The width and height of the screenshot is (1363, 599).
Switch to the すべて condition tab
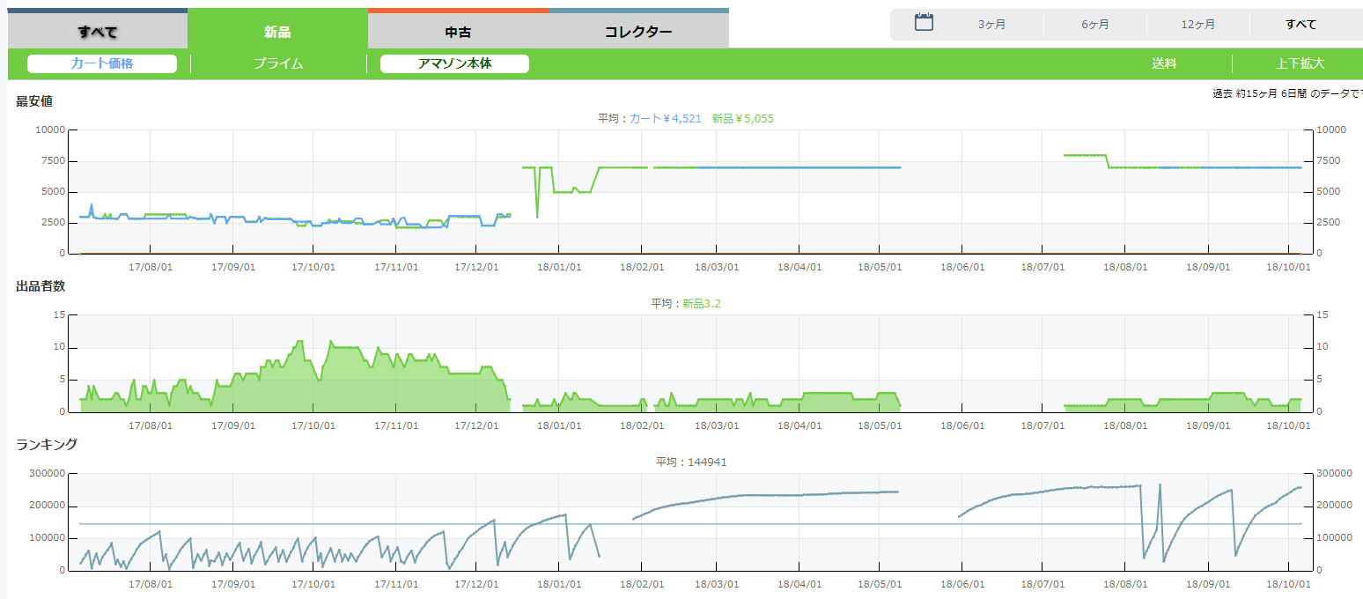pos(98,33)
